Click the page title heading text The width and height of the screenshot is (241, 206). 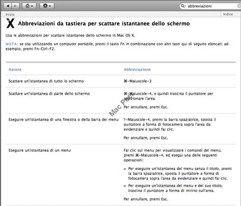point(104,23)
